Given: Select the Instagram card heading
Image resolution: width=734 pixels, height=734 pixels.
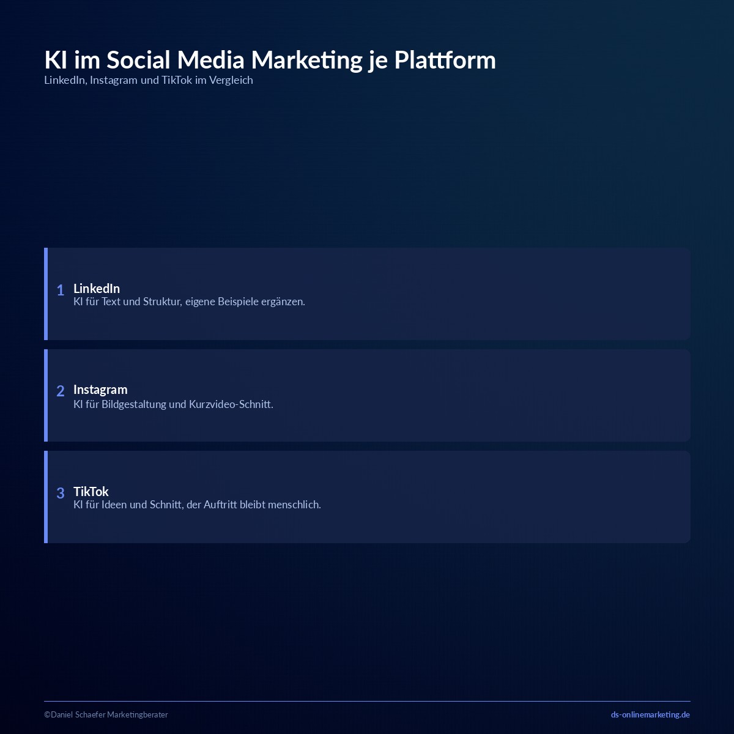Looking at the screenshot, I should click(100, 390).
